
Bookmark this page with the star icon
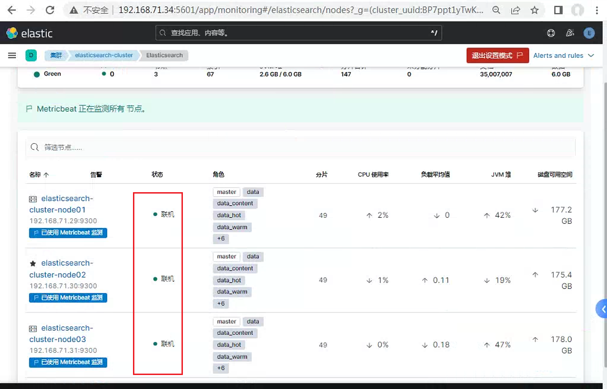(535, 10)
